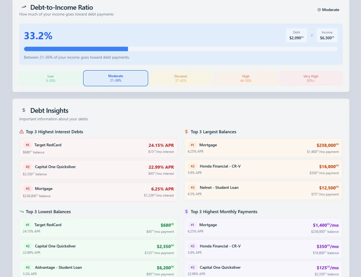The height and width of the screenshot is (277, 361).
Task: Click the $238,000 orange balance amount
Action: (327, 145)
